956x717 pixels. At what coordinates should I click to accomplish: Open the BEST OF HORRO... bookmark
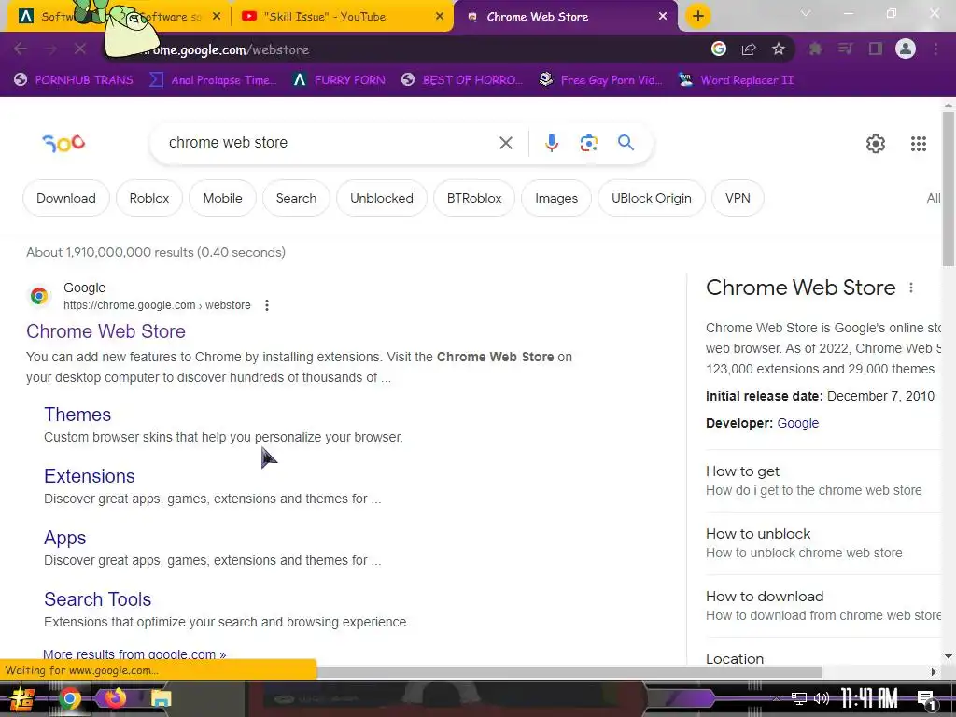[x=462, y=80]
